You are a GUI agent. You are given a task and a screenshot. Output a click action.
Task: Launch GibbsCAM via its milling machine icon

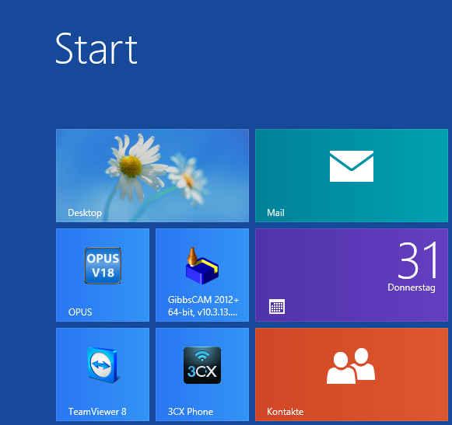tap(202, 266)
